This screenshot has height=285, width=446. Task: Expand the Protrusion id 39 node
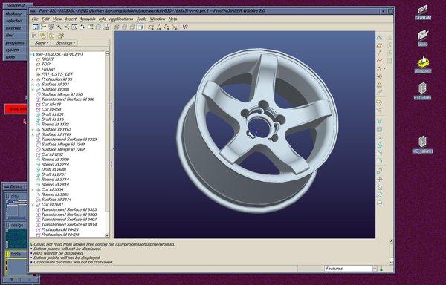(33, 79)
